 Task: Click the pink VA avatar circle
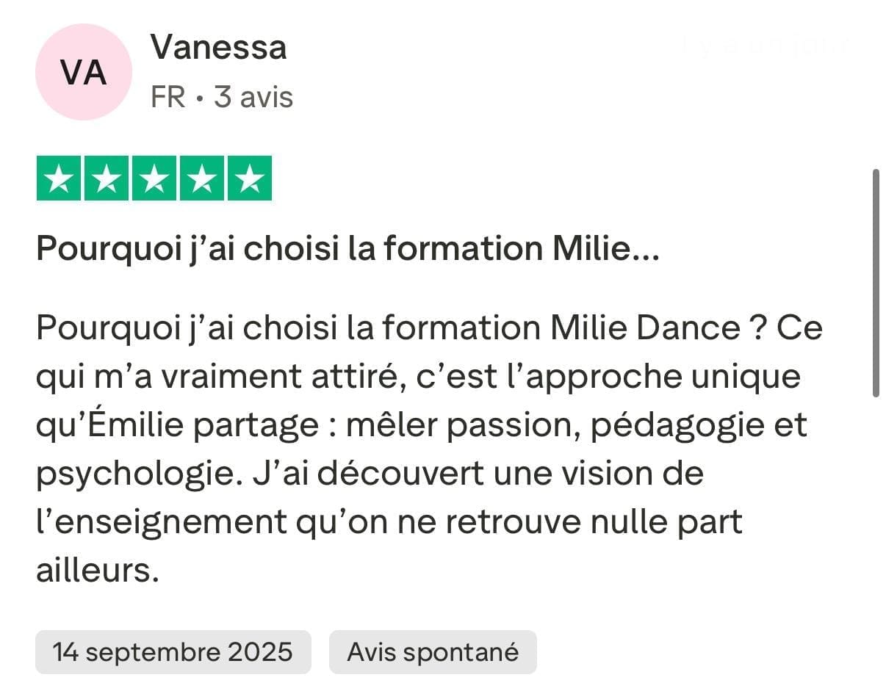[83, 73]
